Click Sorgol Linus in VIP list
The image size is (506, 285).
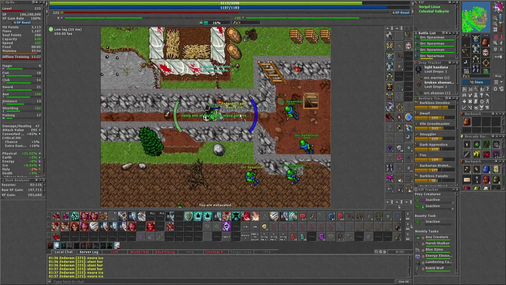(429, 7)
